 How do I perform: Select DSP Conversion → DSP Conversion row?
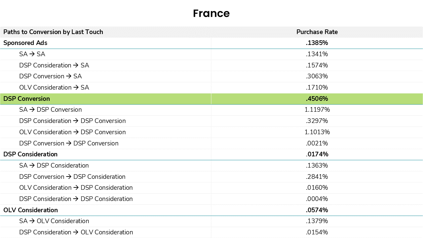pyautogui.click(x=211, y=143)
